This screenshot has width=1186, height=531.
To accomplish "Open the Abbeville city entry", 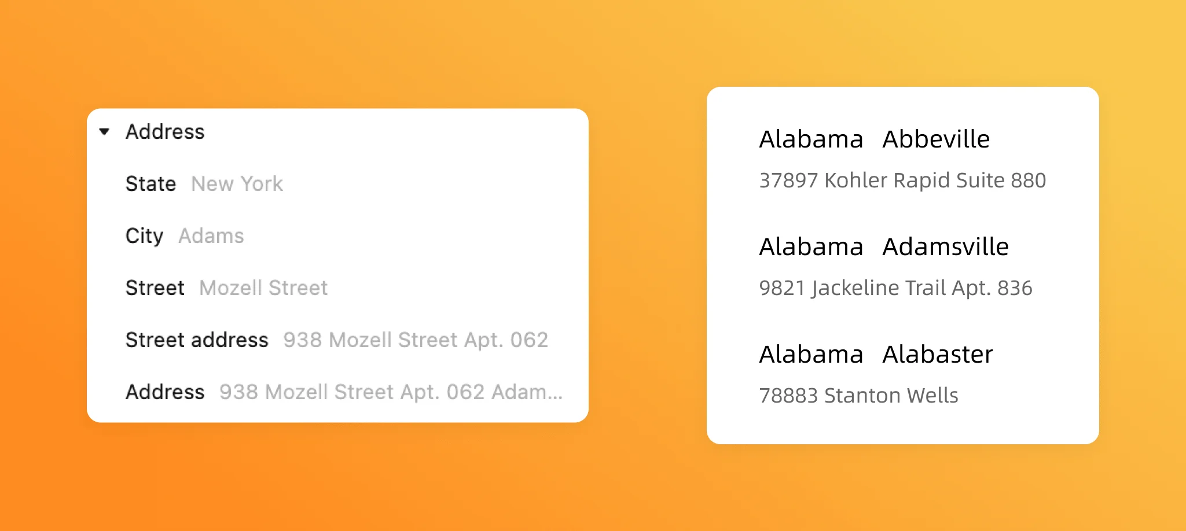I will coord(936,139).
